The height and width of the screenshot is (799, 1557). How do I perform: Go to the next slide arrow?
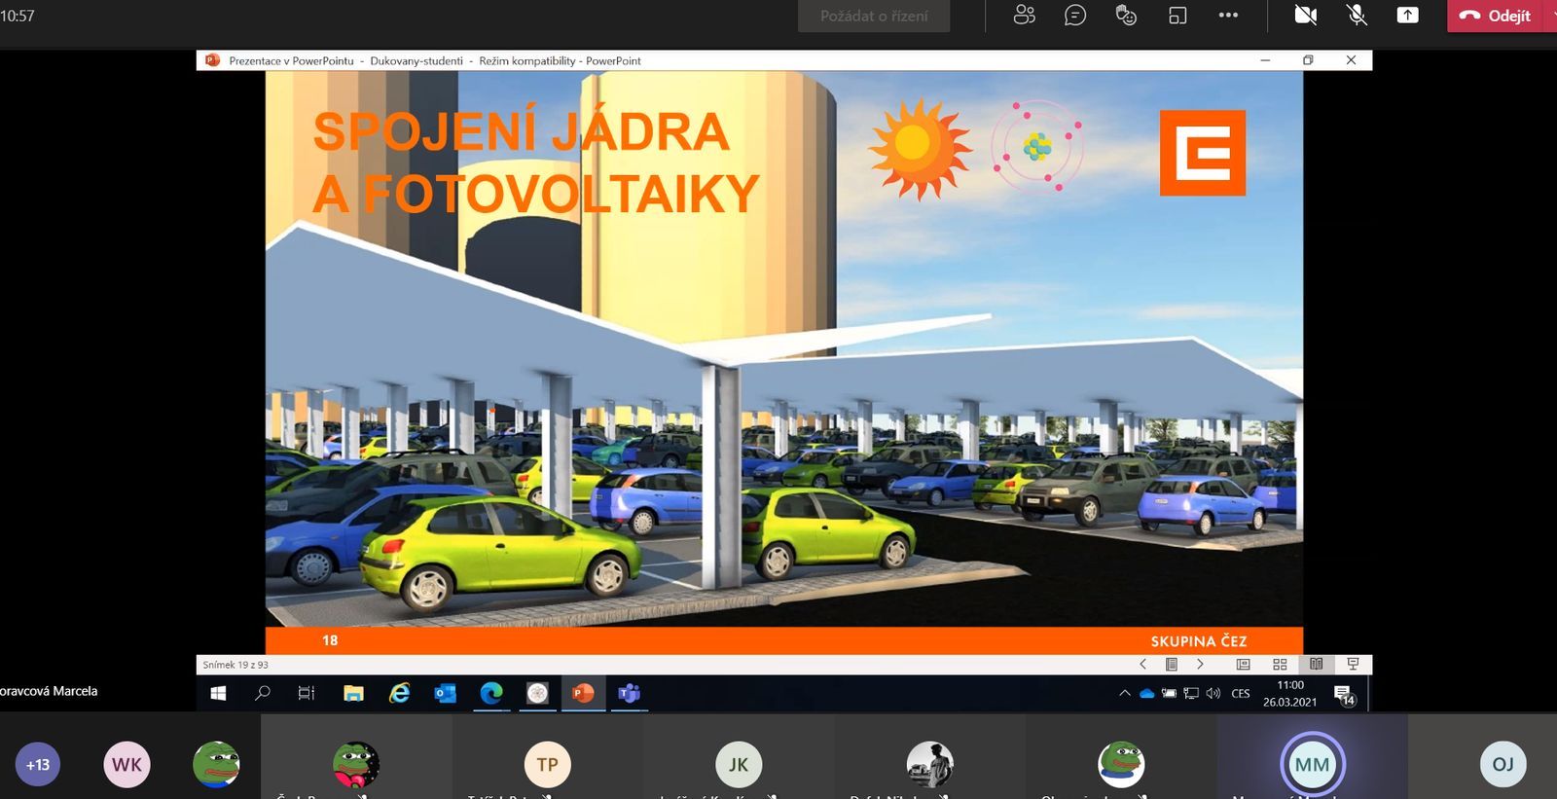tap(1200, 664)
